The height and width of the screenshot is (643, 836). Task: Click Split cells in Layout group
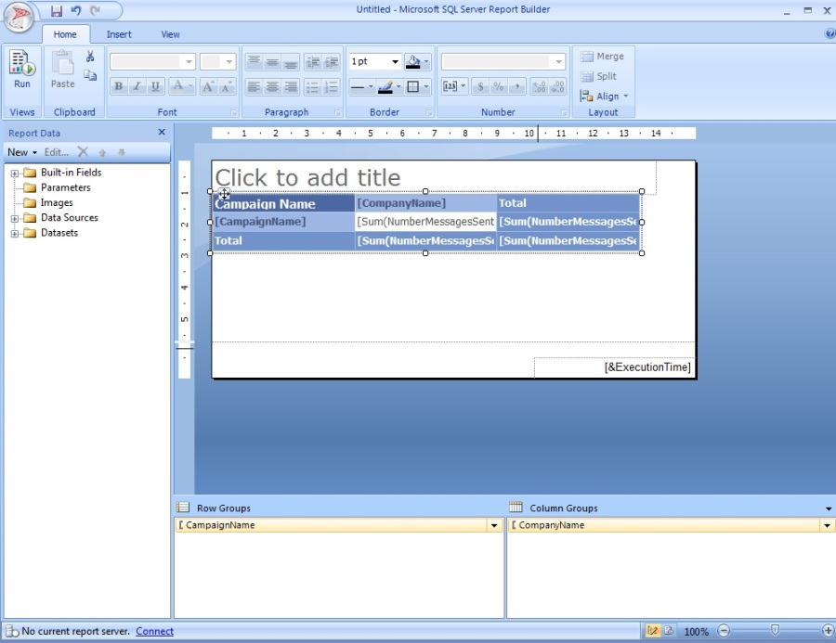coord(598,76)
